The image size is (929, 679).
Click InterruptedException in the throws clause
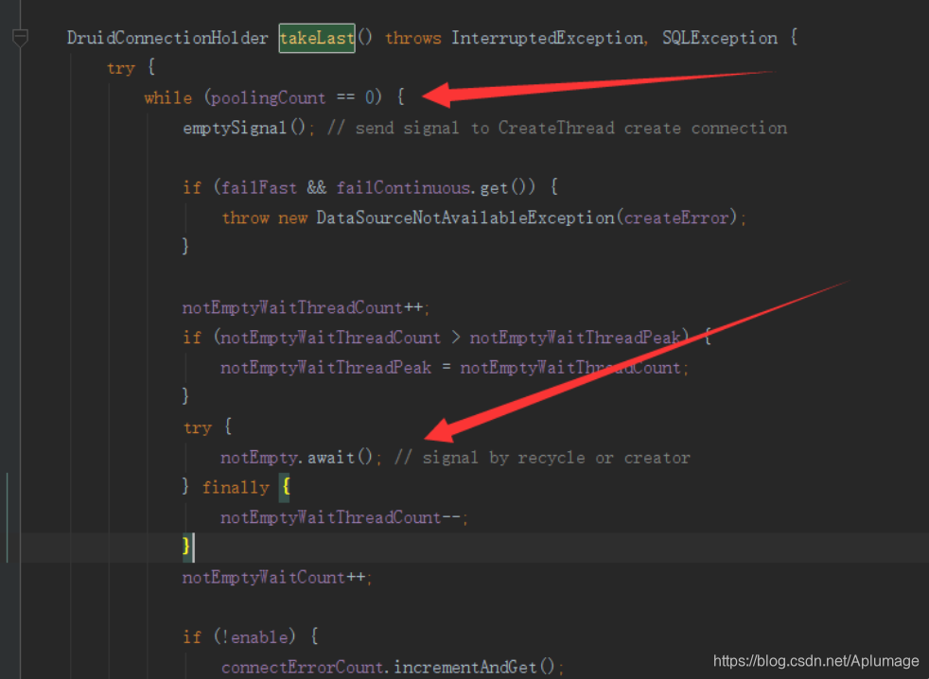point(548,39)
